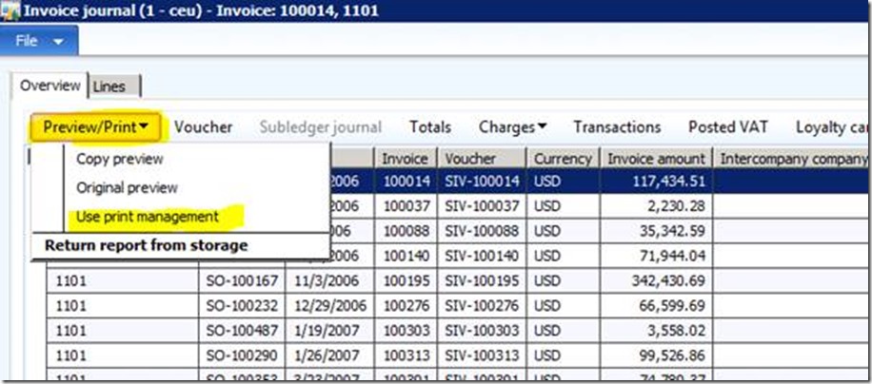
Task: Click the Invoice journal window icon
Action: tap(11, 11)
